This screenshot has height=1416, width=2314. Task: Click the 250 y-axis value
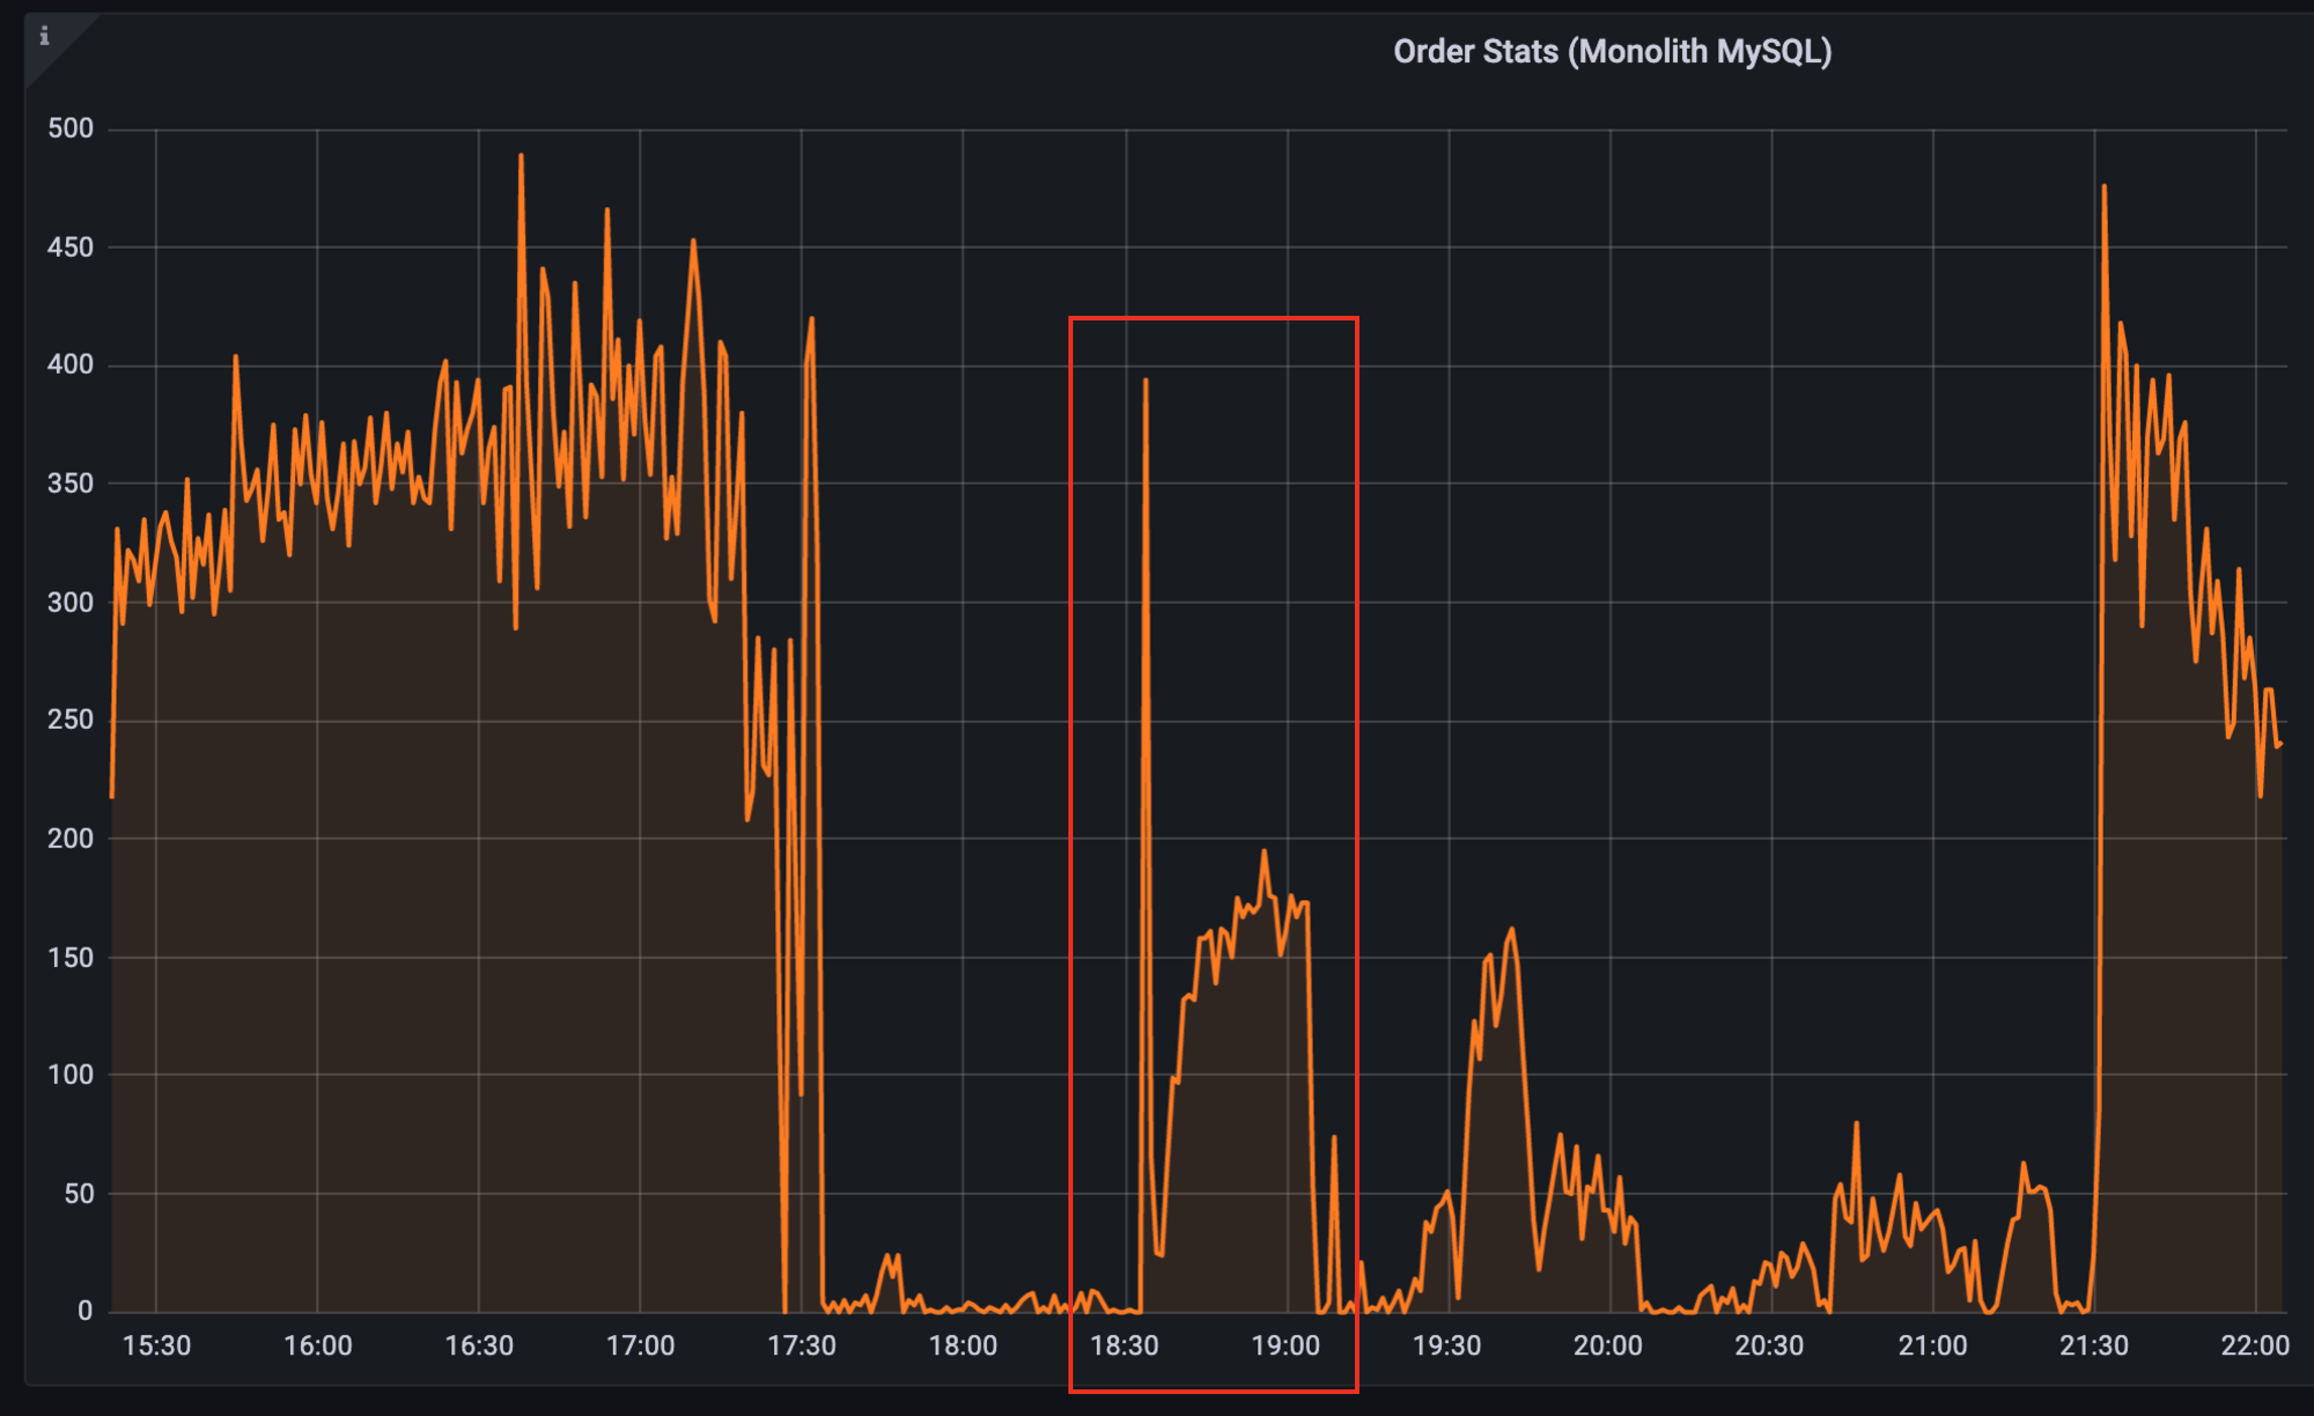click(71, 719)
